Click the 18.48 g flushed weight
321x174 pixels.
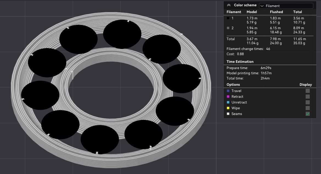[276, 32]
